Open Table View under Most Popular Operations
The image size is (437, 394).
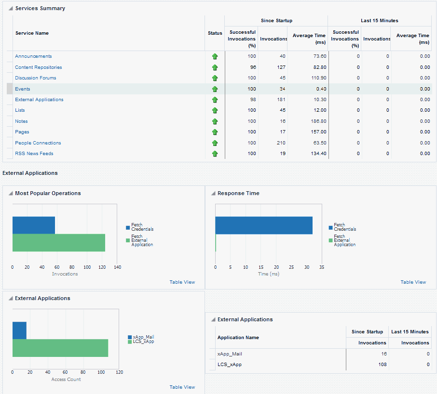(x=182, y=282)
